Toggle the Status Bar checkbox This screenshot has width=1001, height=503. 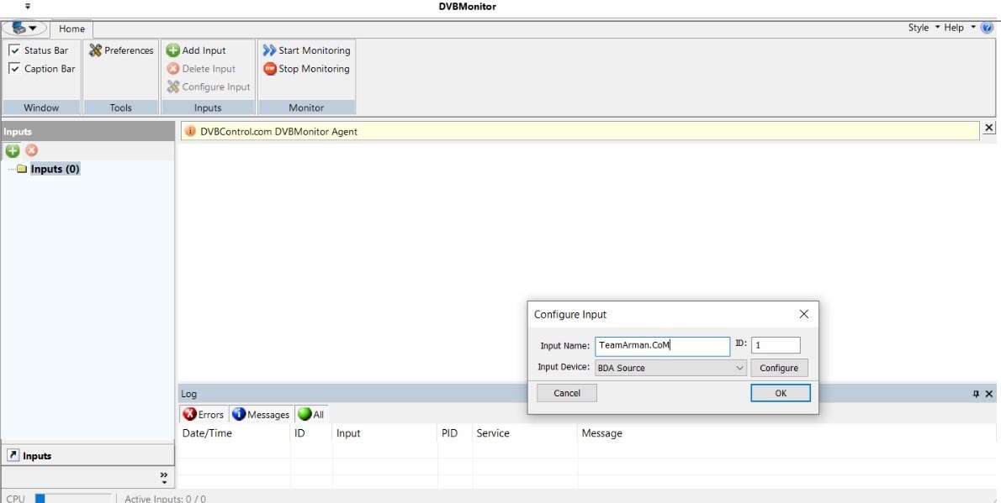[14, 50]
